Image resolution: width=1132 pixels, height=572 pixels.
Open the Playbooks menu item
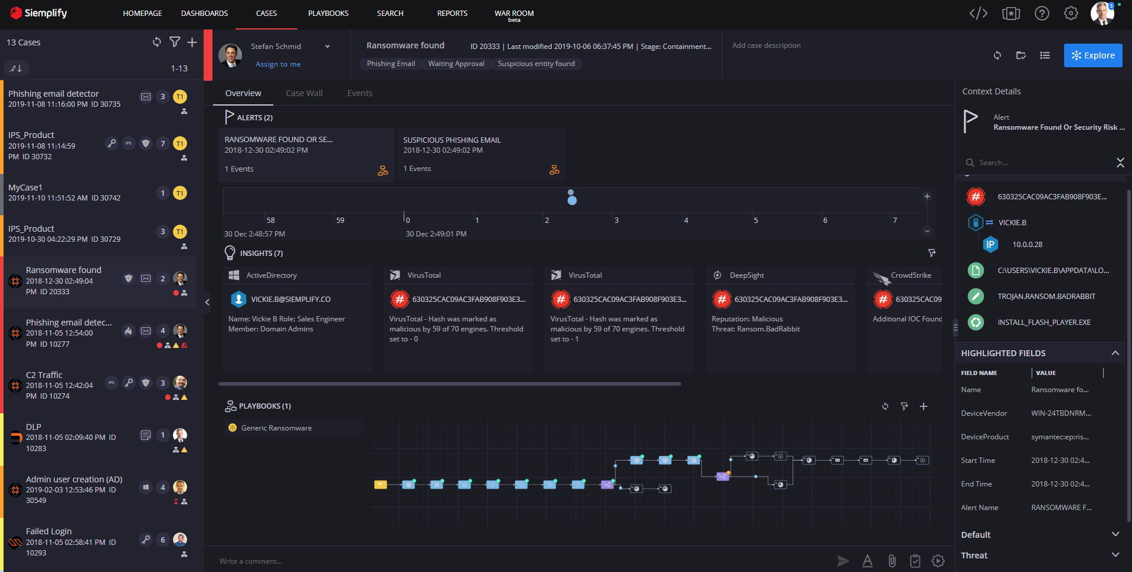(x=328, y=14)
